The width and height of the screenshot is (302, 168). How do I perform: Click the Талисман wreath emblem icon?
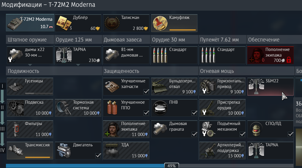[112, 23]
